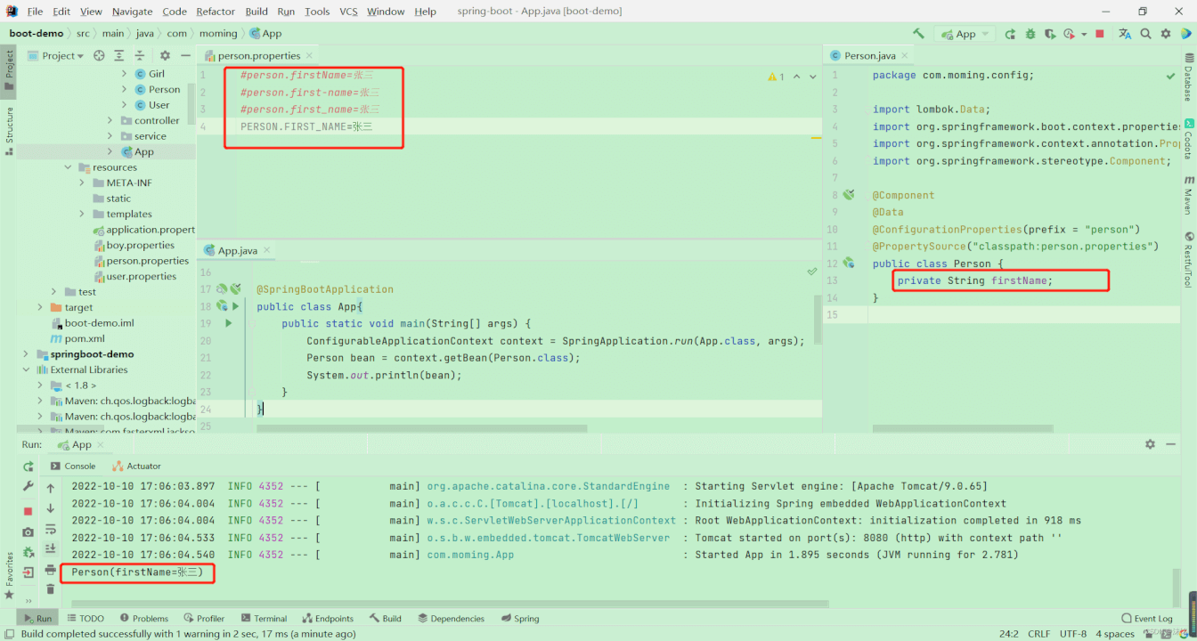Start Debug with the bug icon

point(1030,34)
